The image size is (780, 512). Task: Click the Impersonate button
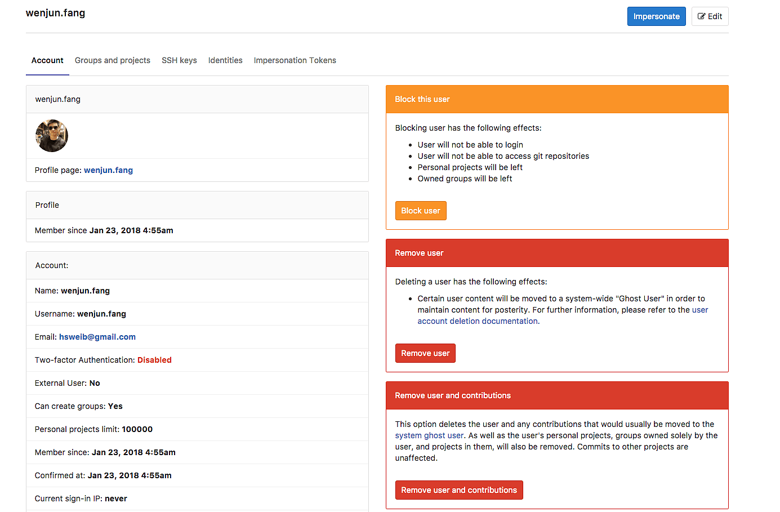(x=656, y=16)
